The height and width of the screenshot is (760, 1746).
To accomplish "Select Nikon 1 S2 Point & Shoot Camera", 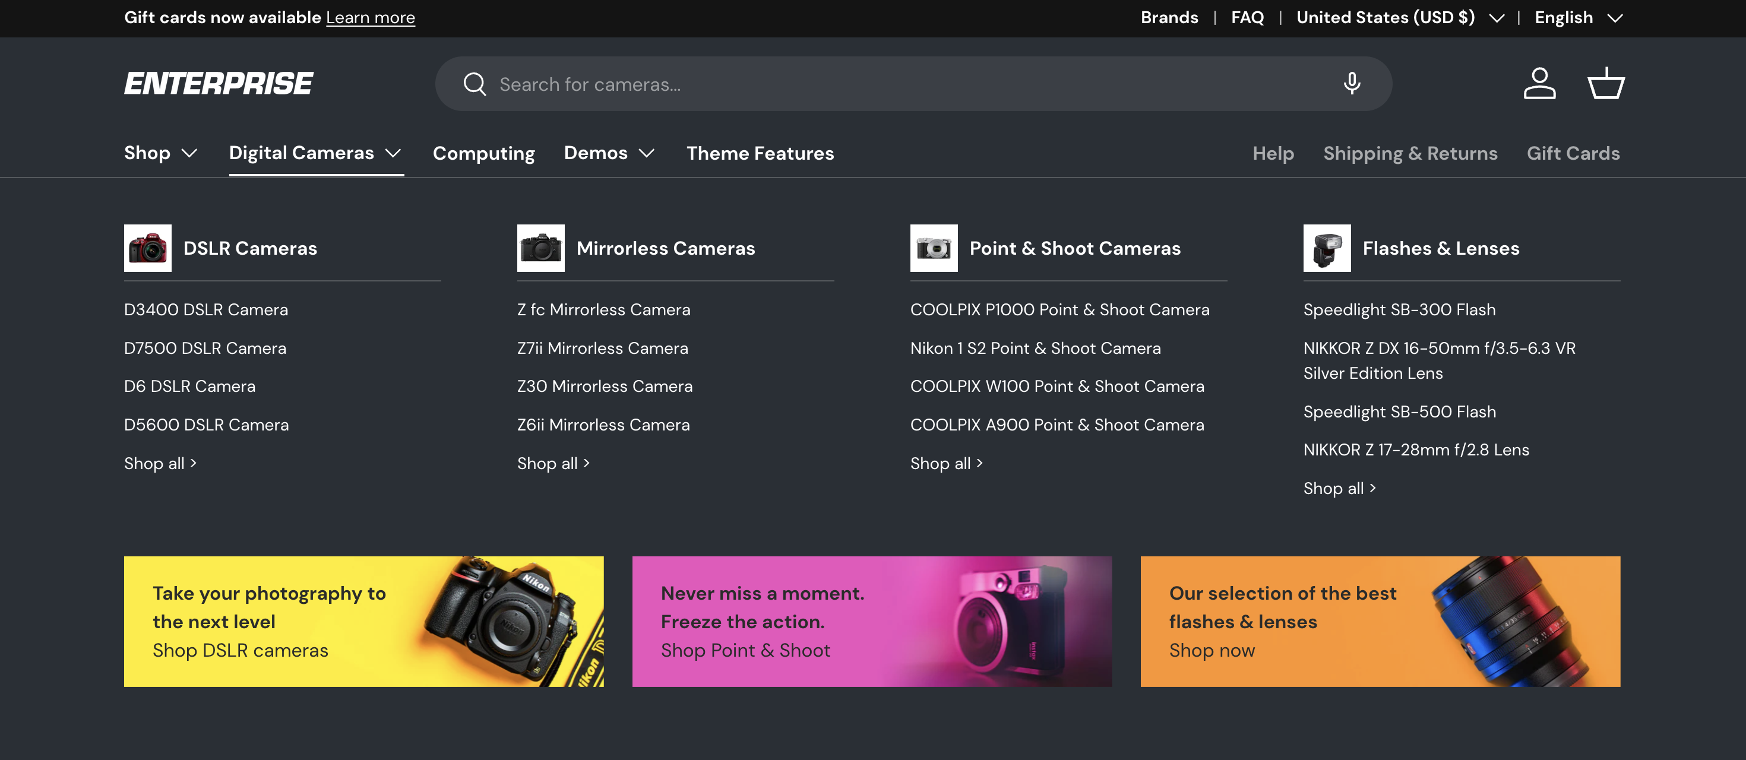I will (x=1036, y=348).
